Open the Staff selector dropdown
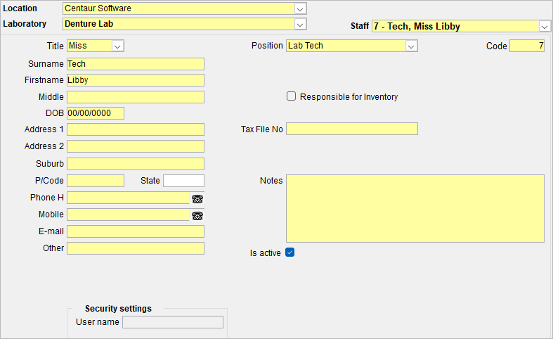 tap(544, 27)
